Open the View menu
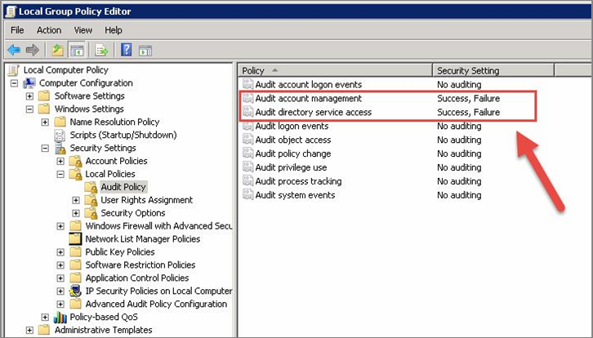This screenshot has width=593, height=338. click(83, 30)
